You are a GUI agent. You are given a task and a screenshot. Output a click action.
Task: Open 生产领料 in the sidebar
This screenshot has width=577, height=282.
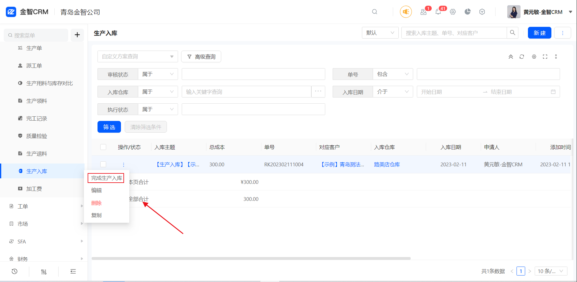[36, 101]
